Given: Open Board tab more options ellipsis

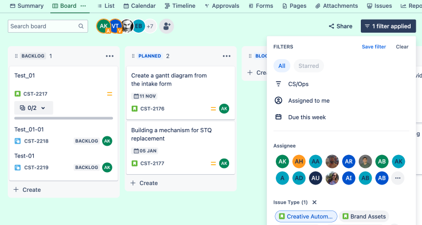Looking at the screenshot, I should pos(83,6).
